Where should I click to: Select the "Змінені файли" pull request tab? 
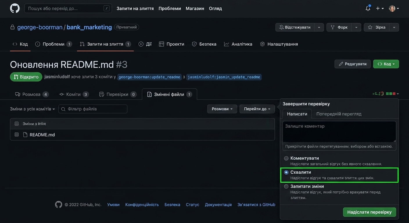(169, 94)
